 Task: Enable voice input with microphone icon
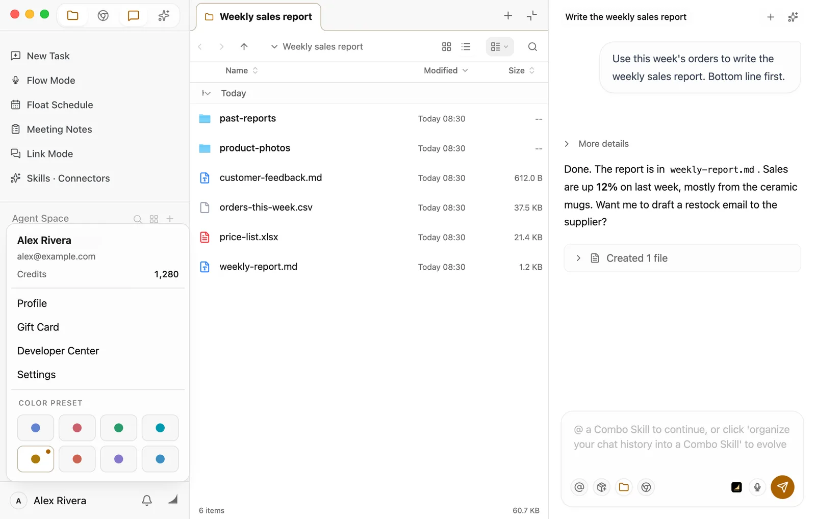coord(757,487)
